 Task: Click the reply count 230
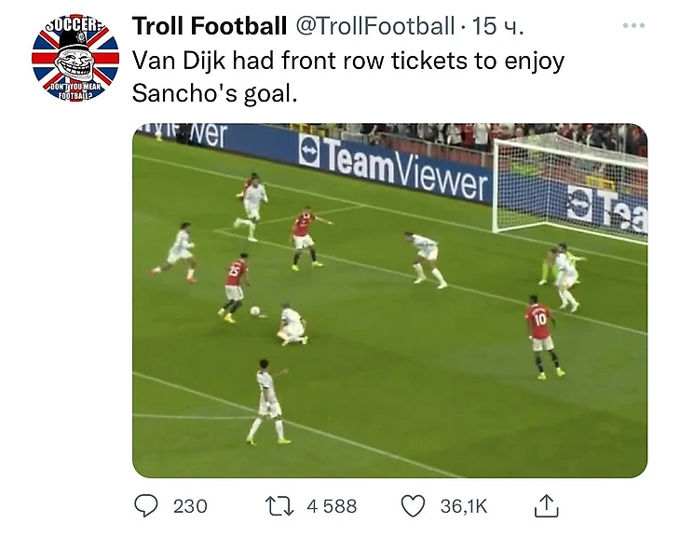click(x=190, y=505)
